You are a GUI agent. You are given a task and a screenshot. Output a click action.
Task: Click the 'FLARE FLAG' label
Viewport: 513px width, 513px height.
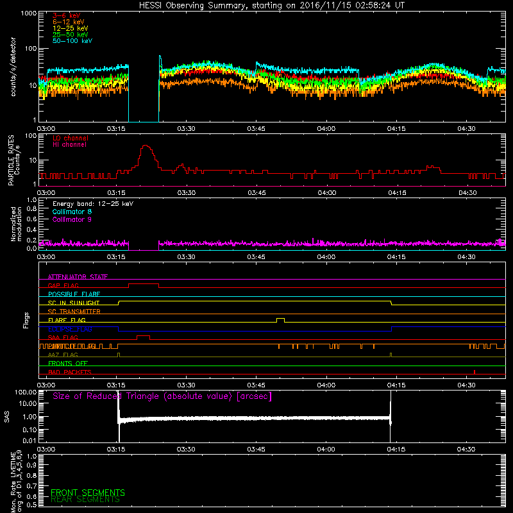pyautogui.click(x=67, y=320)
